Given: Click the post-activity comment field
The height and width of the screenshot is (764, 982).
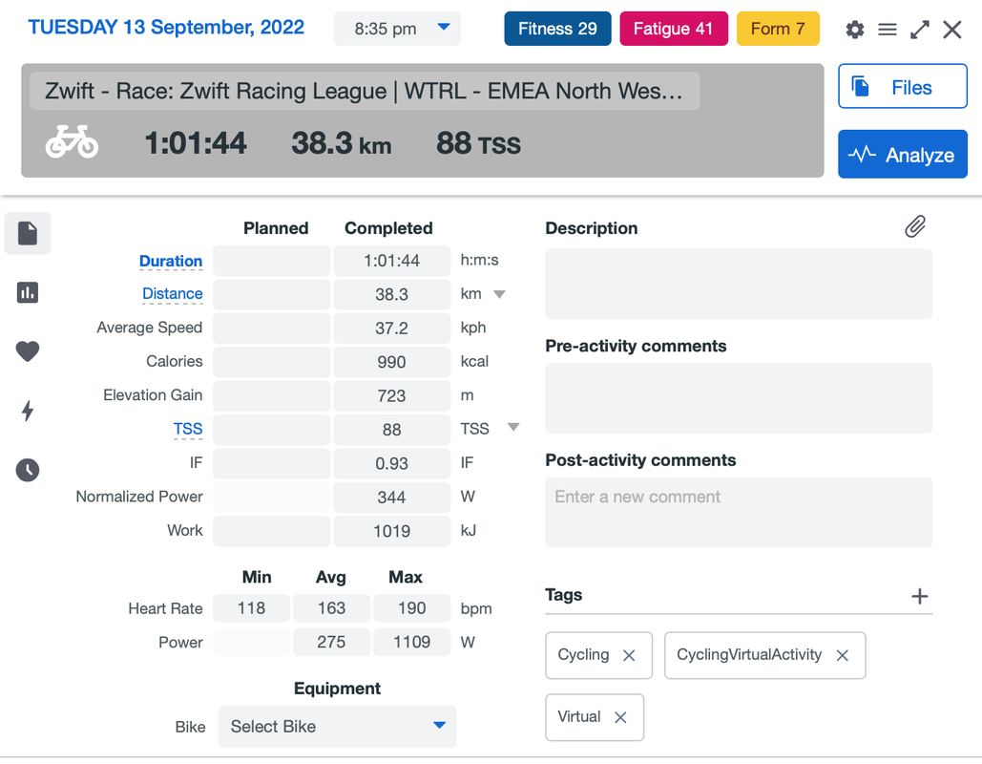Looking at the screenshot, I should [739, 512].
